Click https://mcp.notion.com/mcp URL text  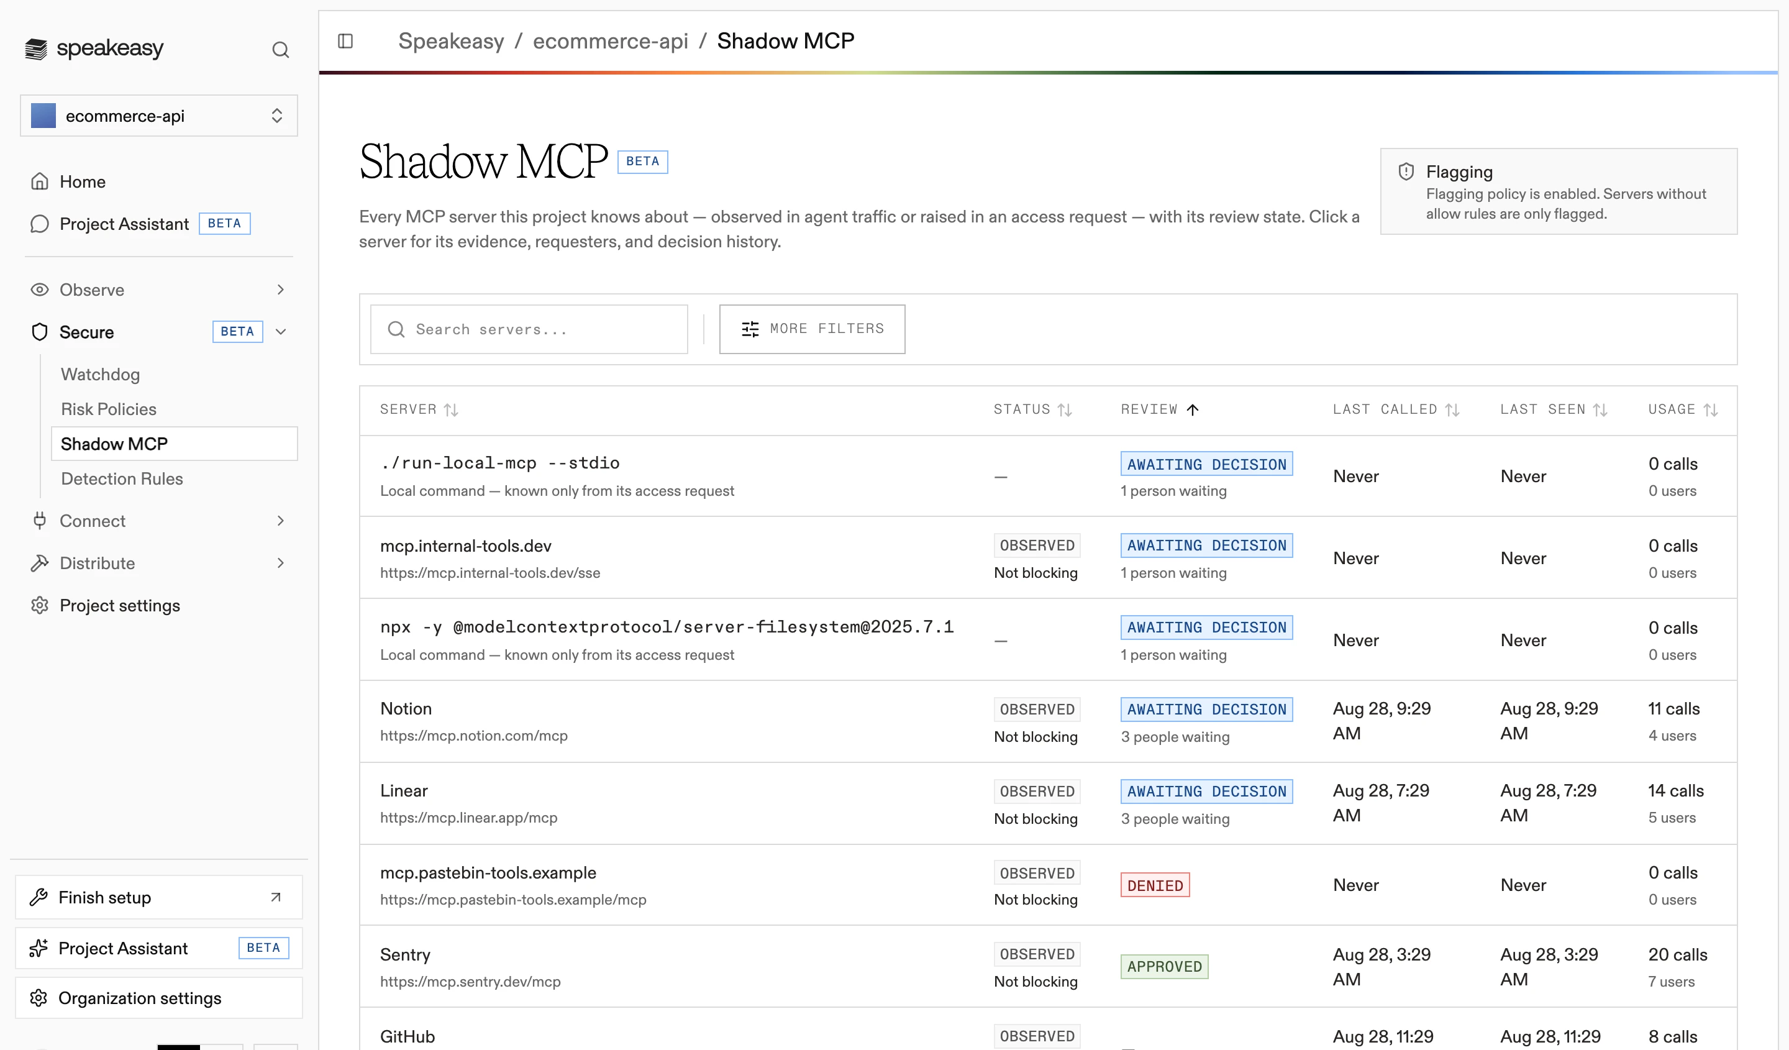473,736
